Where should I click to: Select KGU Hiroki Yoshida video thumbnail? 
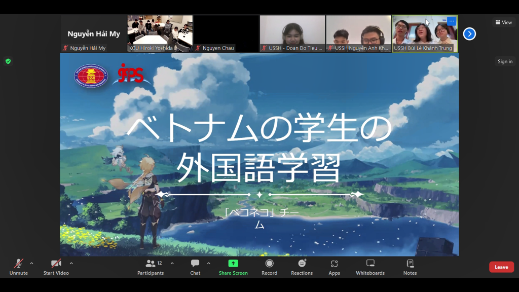click(160, 34)
